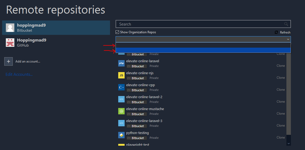Click the Node.js icon of elevate-online-mustache
Image resolution: width=305 pixels, height=150 pixels.
point(122,111)
